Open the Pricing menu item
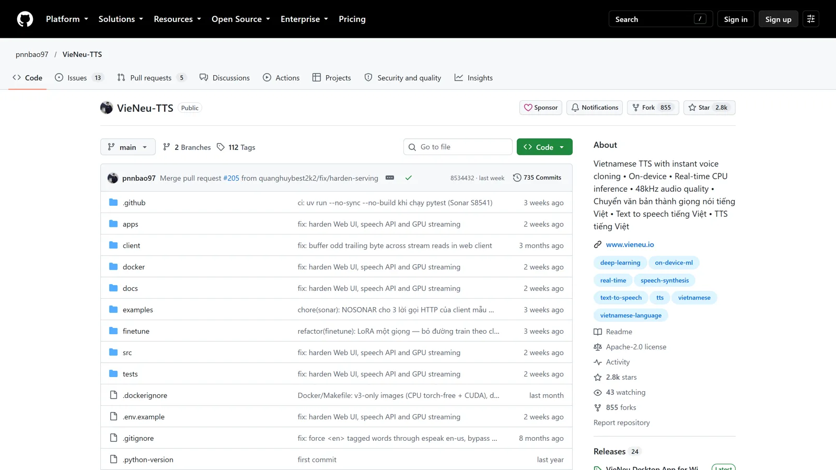This screenshot has width=836, height=470. coord(352,19)
